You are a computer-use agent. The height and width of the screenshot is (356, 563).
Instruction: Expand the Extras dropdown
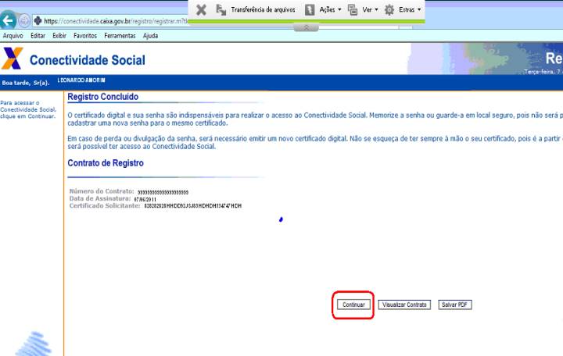pyautogui.click(x=419, y=9)
